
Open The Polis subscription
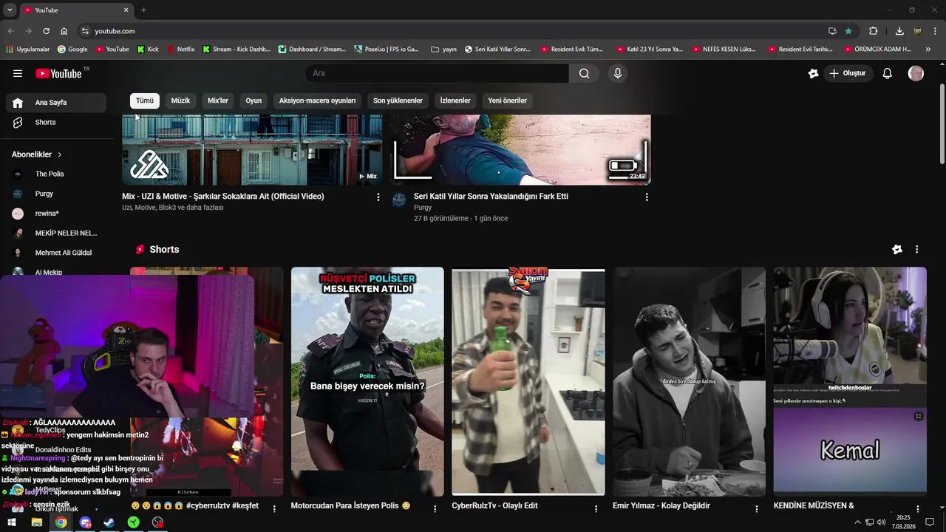(56, 174)
